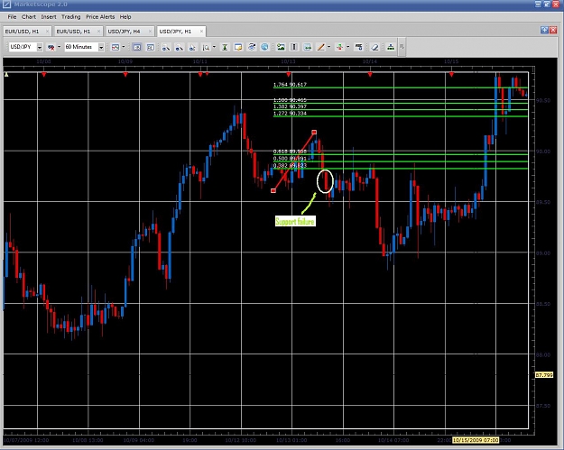
Task: Expand the arrow next to data source icon
Action: pos(59,47)
